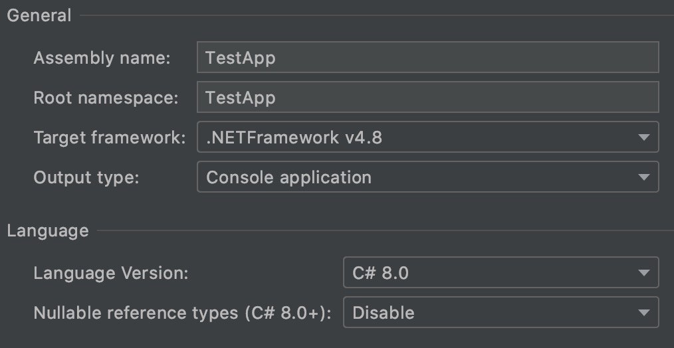
Task: Click the divider line next to General
Action: coord(372,16)
